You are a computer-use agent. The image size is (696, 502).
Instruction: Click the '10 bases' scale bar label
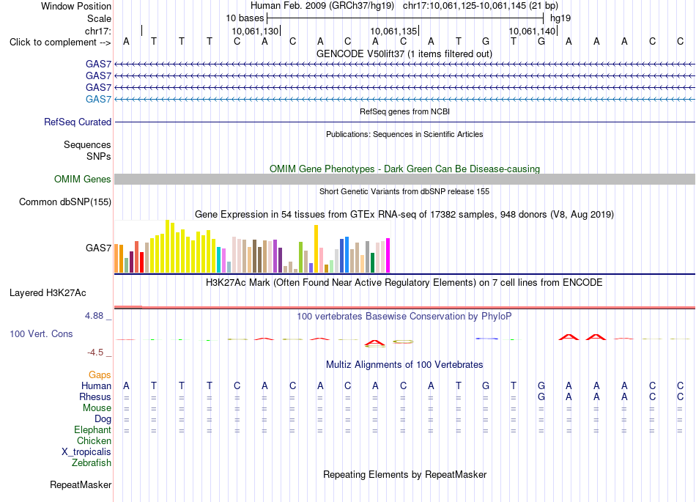coord(245,18)
